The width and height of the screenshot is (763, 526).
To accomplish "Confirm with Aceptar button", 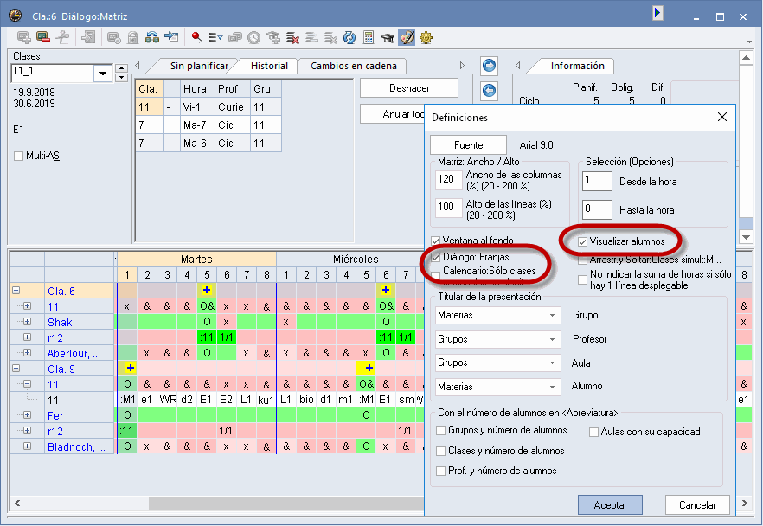I will coord(610,505).
